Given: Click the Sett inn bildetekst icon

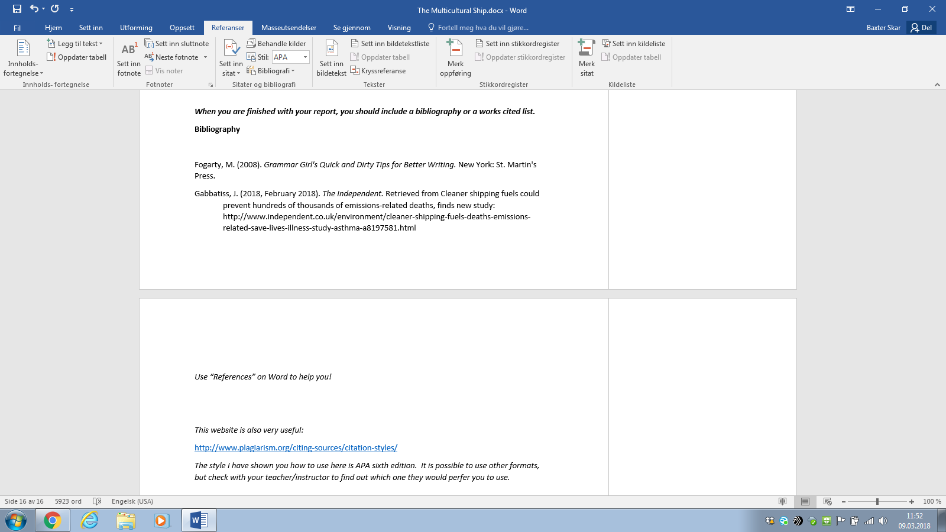Looking at the screenshot, I should tap(331, 50).
